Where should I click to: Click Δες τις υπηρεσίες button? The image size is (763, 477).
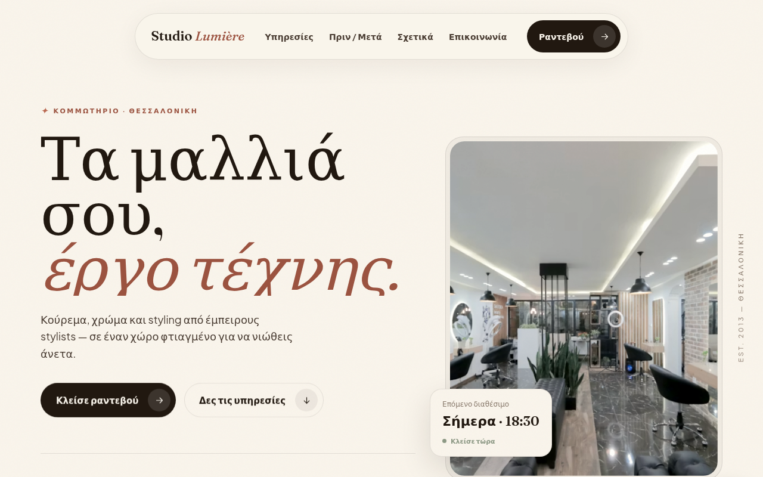(254, 400)
